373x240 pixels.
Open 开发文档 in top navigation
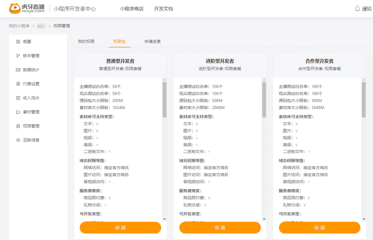click(163, 9)
